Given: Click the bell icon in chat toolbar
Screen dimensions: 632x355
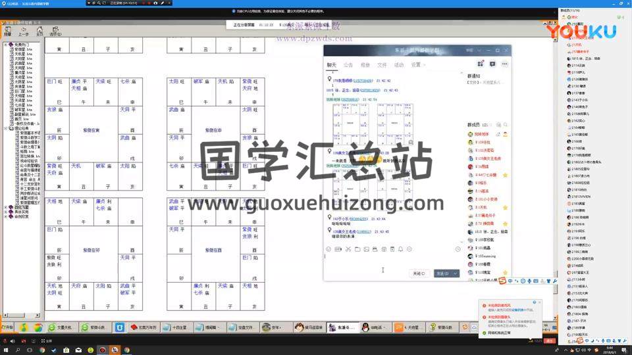Looking at the screenshot, I should [400, 249].
